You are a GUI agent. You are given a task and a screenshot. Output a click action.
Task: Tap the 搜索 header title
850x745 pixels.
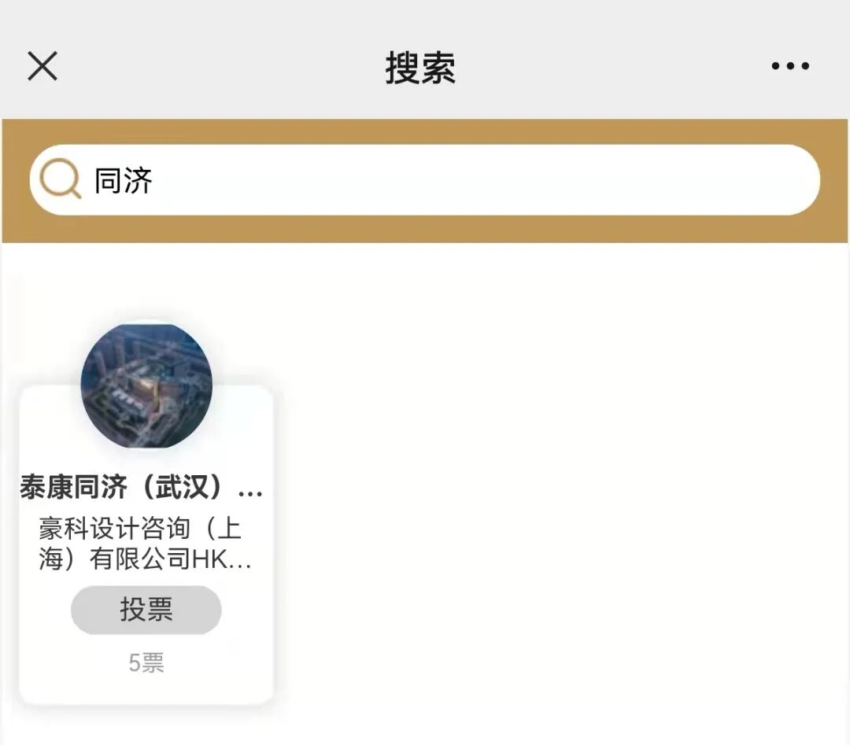(x=420, y=68)
